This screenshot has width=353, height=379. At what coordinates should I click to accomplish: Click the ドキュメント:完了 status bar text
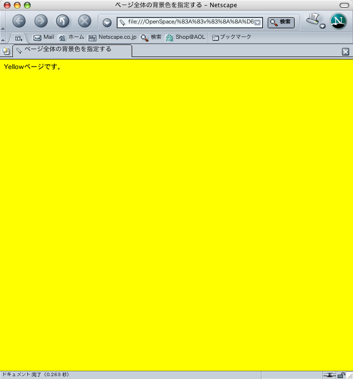tap(35, 374)
